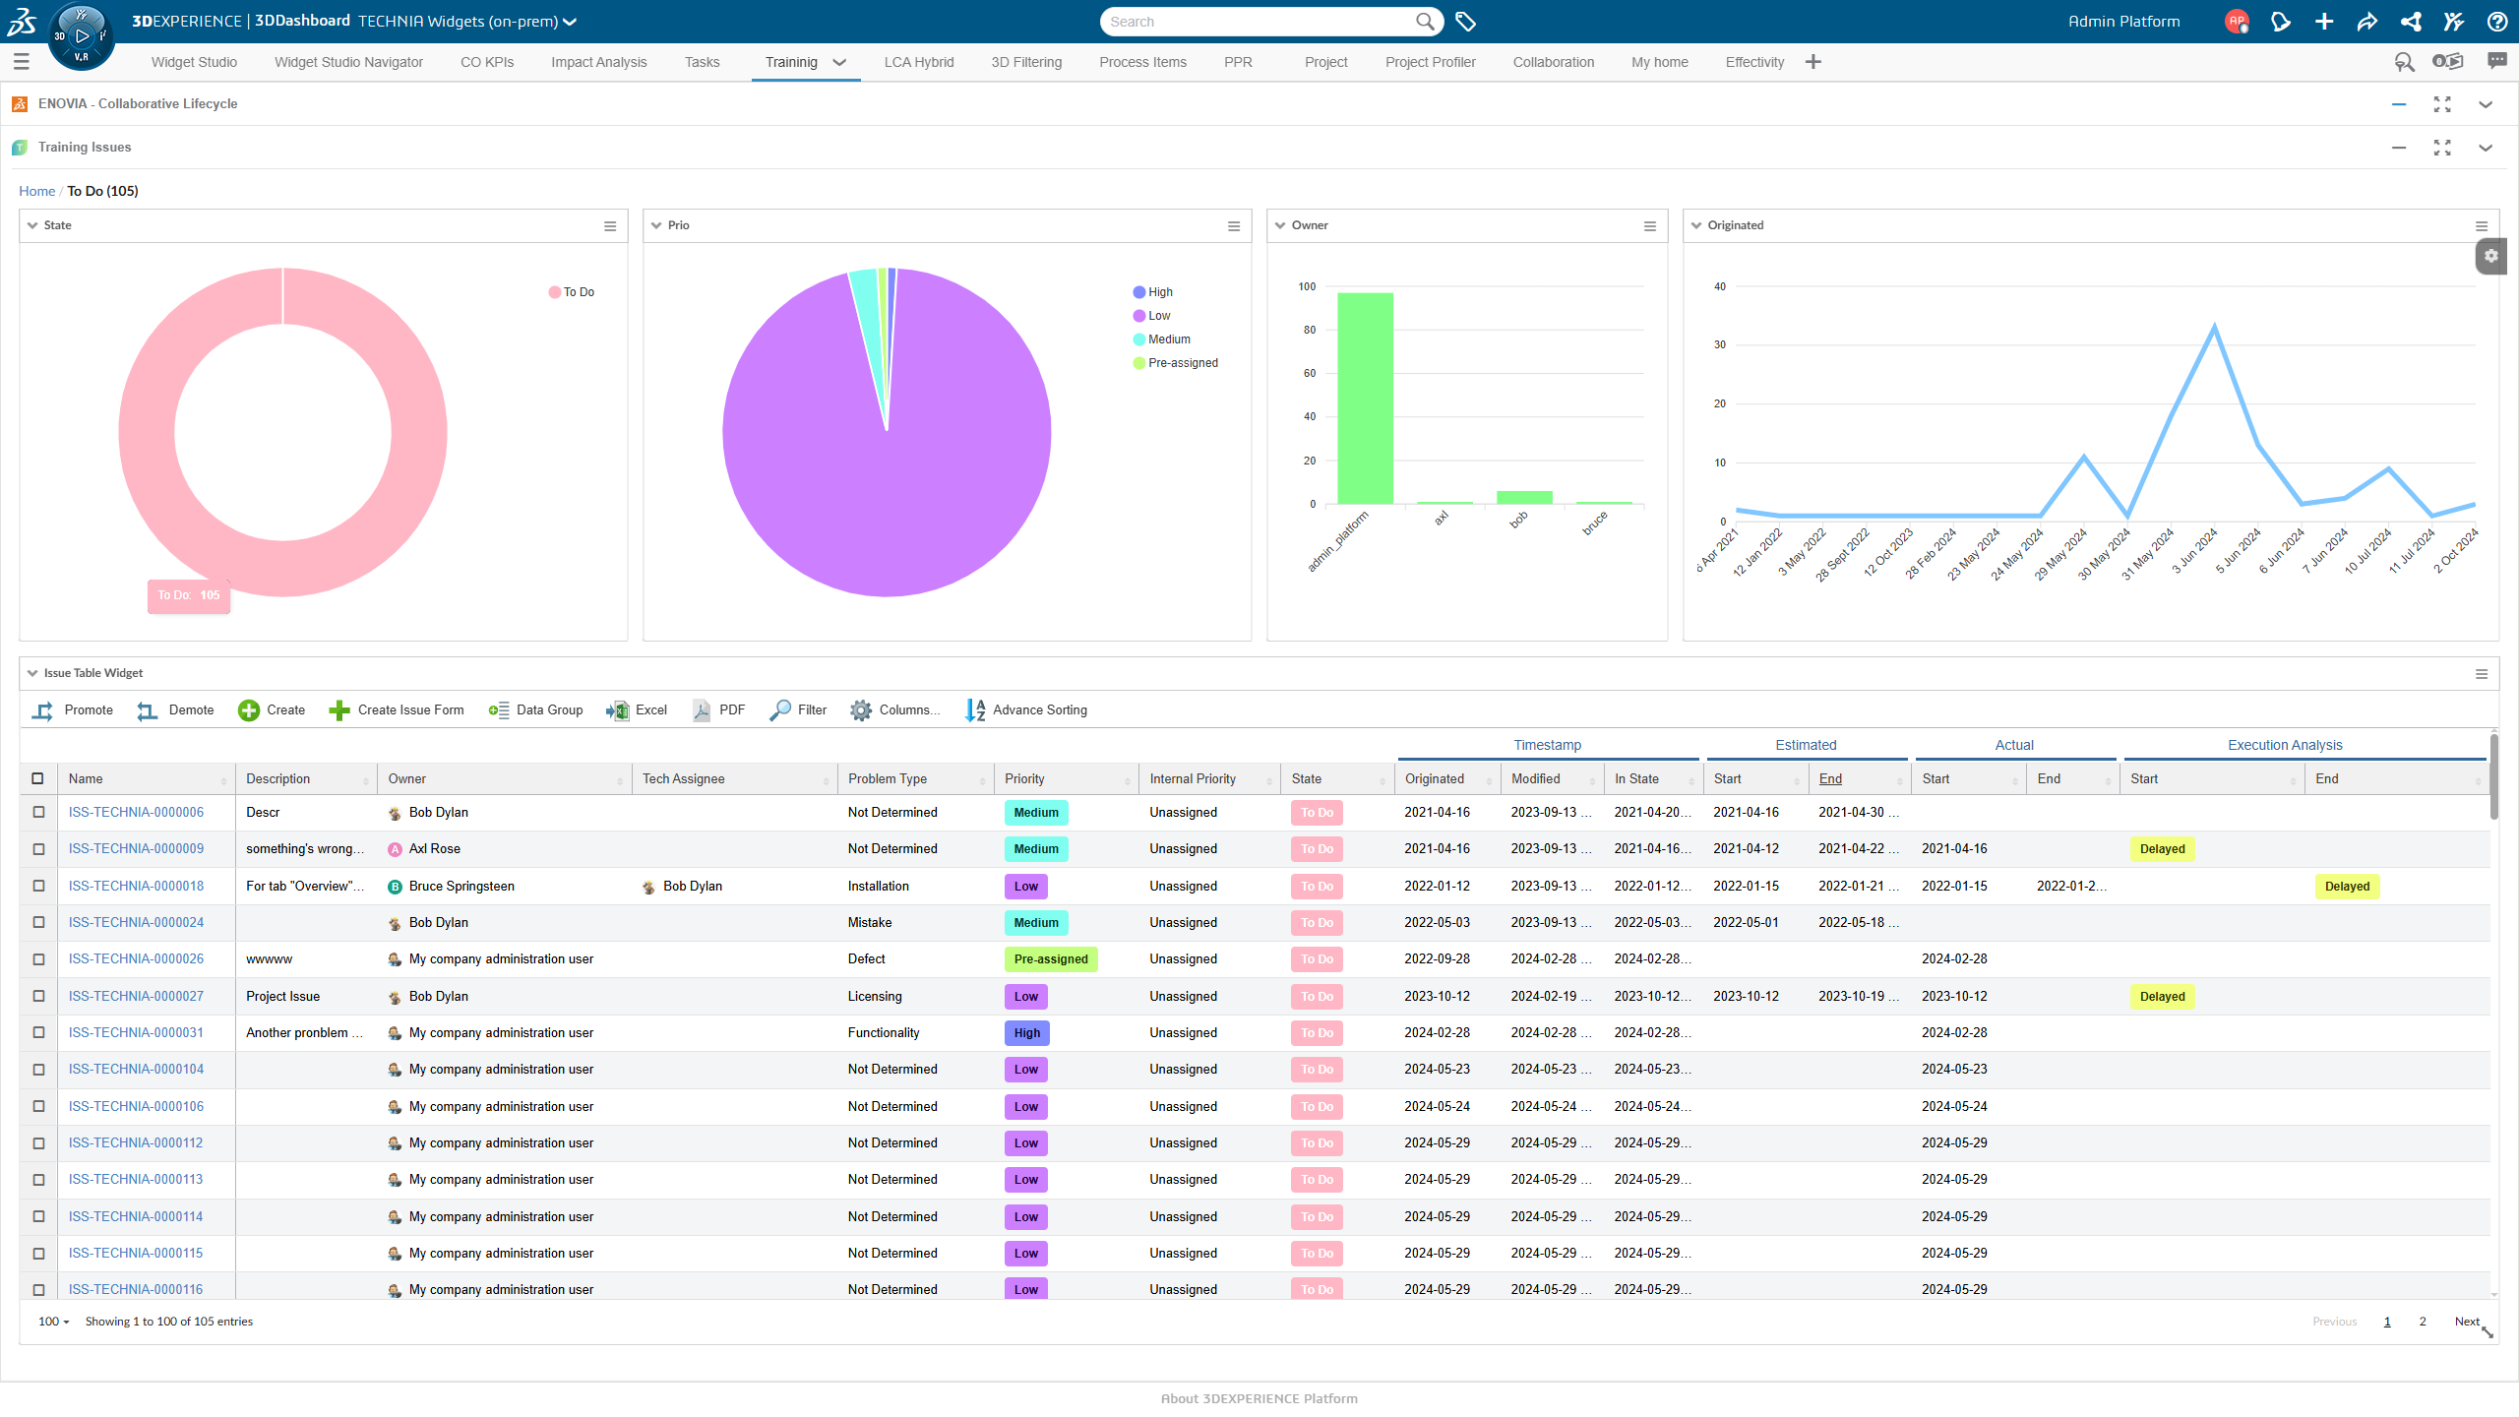The width and height of the screenshot is (2519, 1417).
Task: Expand the Traininig tab dropdown arrow
Action: click(838, 62)
